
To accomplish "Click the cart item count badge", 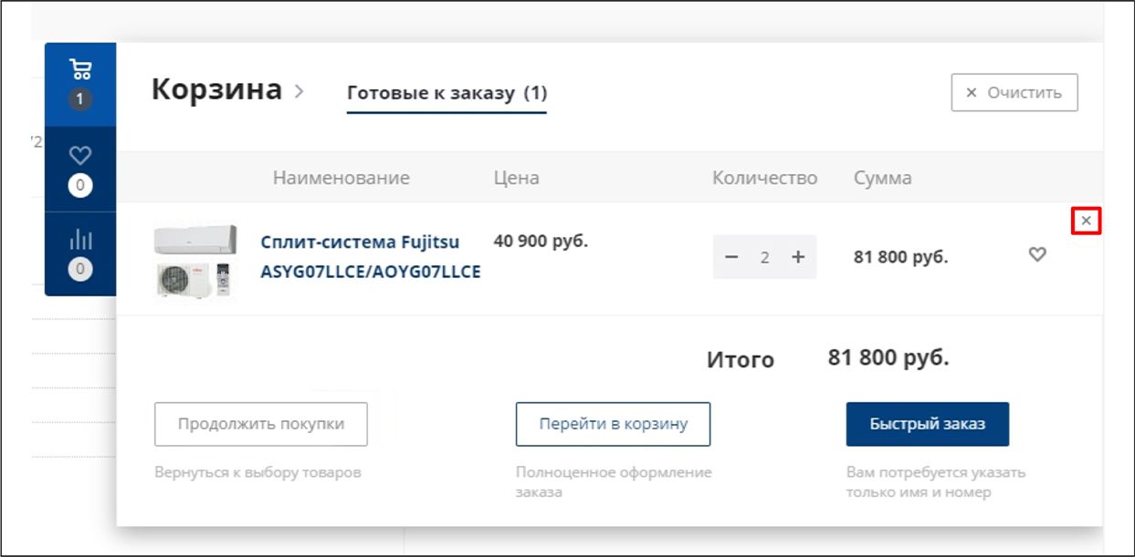I will 80,98.
